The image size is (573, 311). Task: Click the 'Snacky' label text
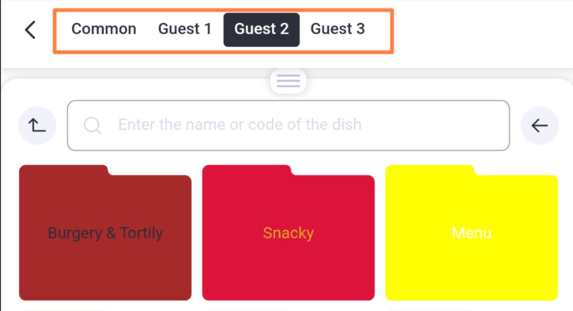[x=288, y=233]
